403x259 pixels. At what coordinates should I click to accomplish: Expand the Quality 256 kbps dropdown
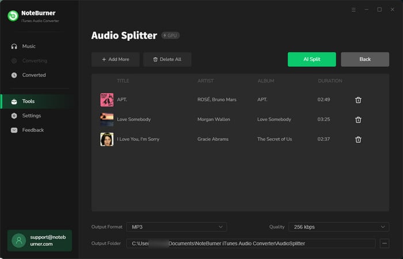click(339, 227)
